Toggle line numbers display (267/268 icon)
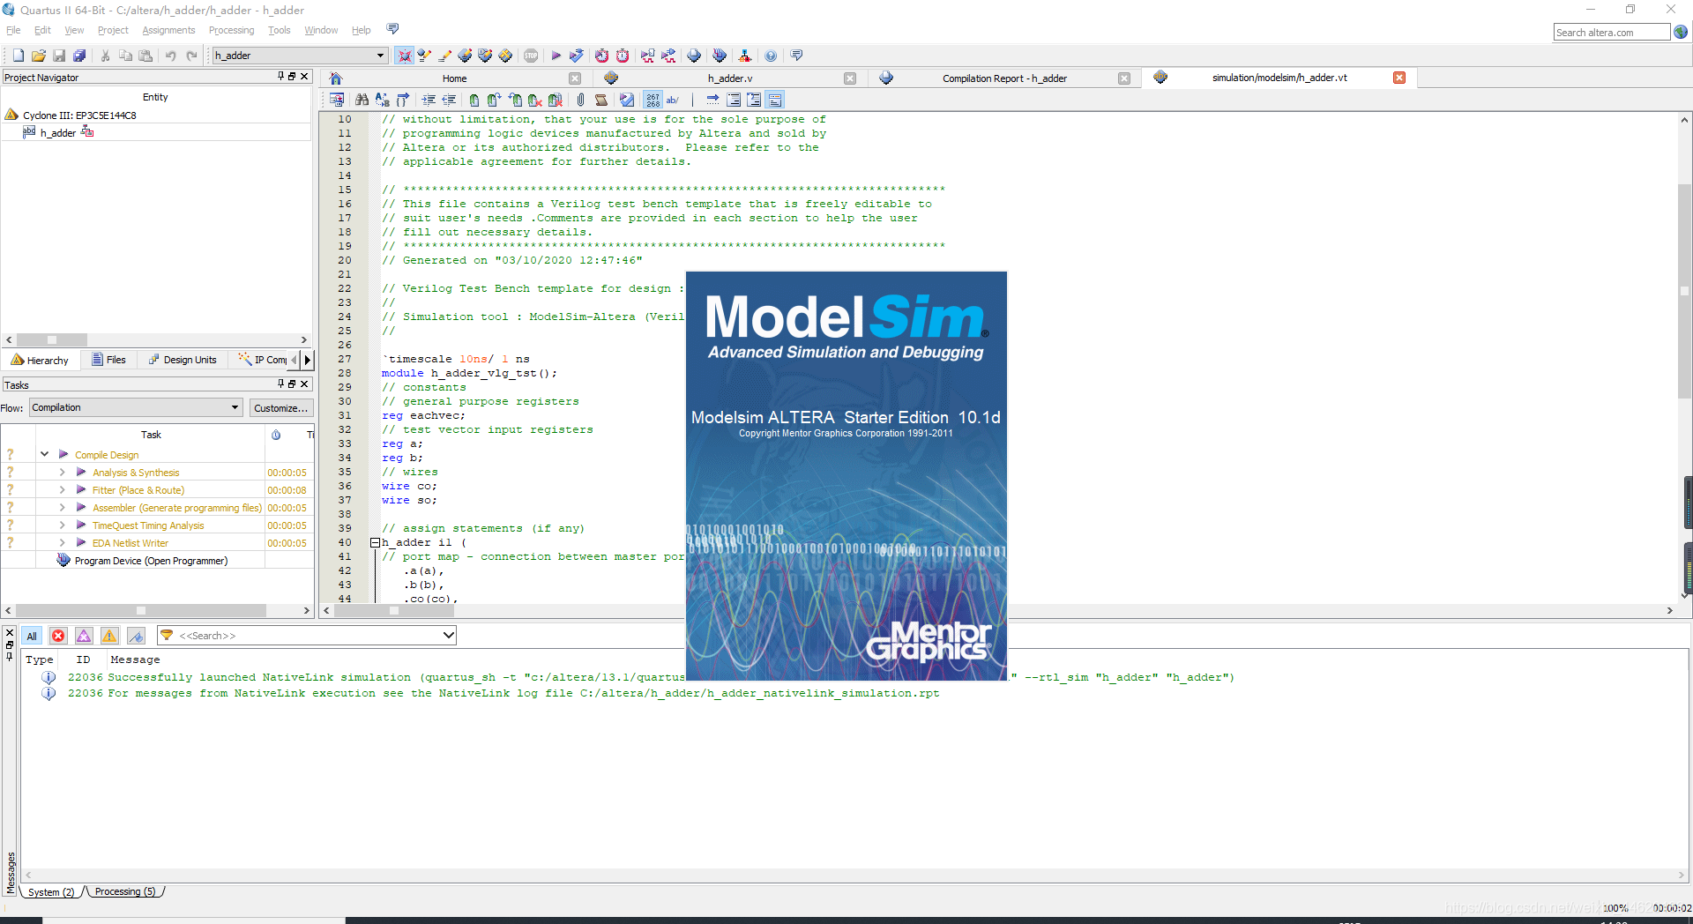This screenshot has width=1693, height=924. coord(653,100)
